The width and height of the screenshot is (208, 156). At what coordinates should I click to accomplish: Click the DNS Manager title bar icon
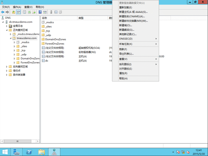2,2
